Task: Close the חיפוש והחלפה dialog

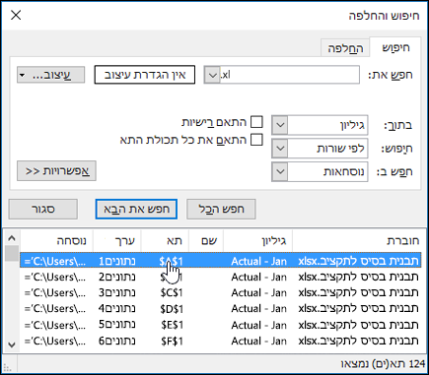Action: click(16, 15)
